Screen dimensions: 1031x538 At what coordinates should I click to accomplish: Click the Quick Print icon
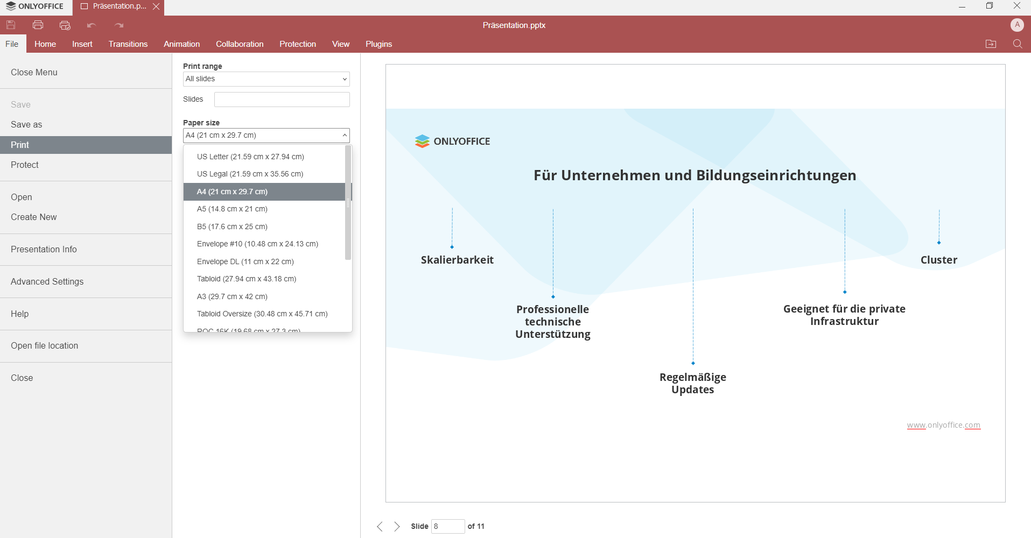65,25
